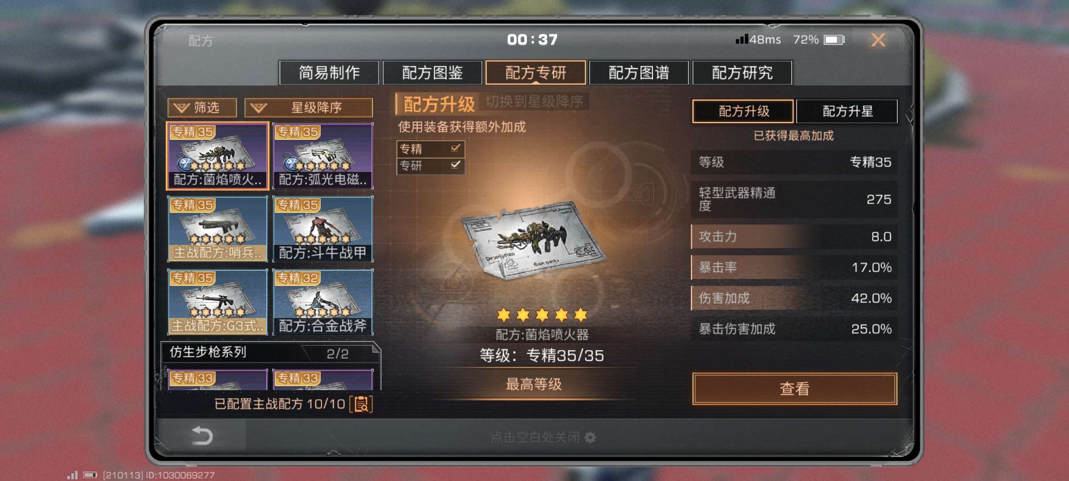Switch to the 配方升星 sub-tab
Viewport: 1069px width, 481px height.
[x=847, y=111]
